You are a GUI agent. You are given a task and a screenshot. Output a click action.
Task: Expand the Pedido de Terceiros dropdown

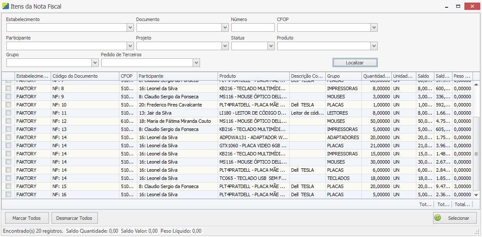(197, 63)
